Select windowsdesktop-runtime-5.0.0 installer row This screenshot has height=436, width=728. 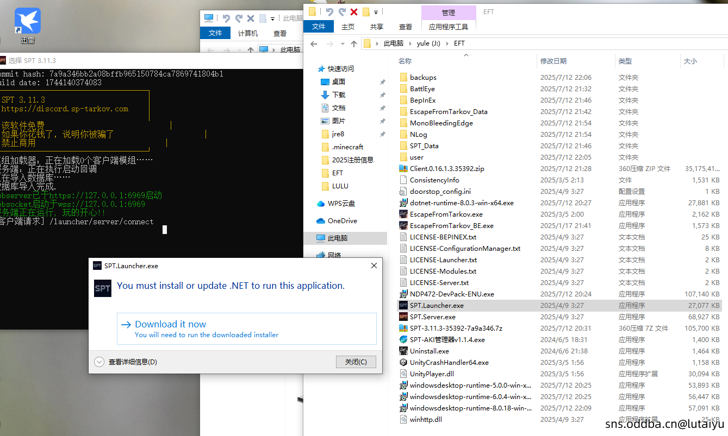coord(560,385)
